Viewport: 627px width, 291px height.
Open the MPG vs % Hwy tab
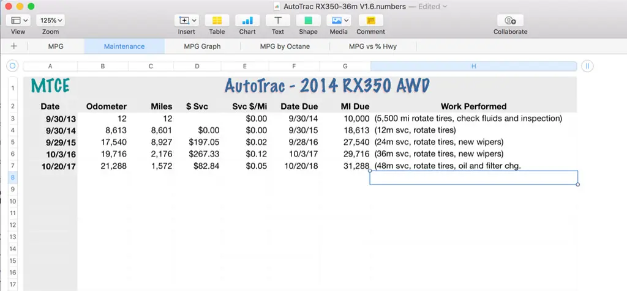tap(373, 46)
